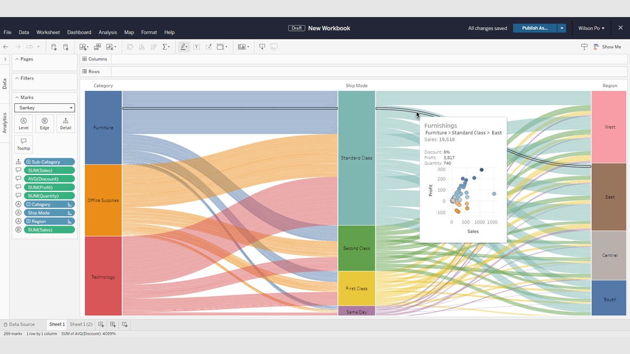Switch to the Sheet 1 (2) tab
The image size is (630, 354).
[x=81, y=324]
